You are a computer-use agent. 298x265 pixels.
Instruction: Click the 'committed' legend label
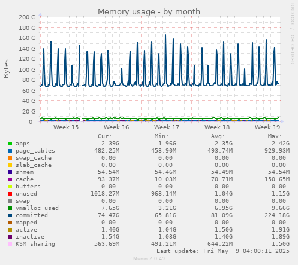32,215
